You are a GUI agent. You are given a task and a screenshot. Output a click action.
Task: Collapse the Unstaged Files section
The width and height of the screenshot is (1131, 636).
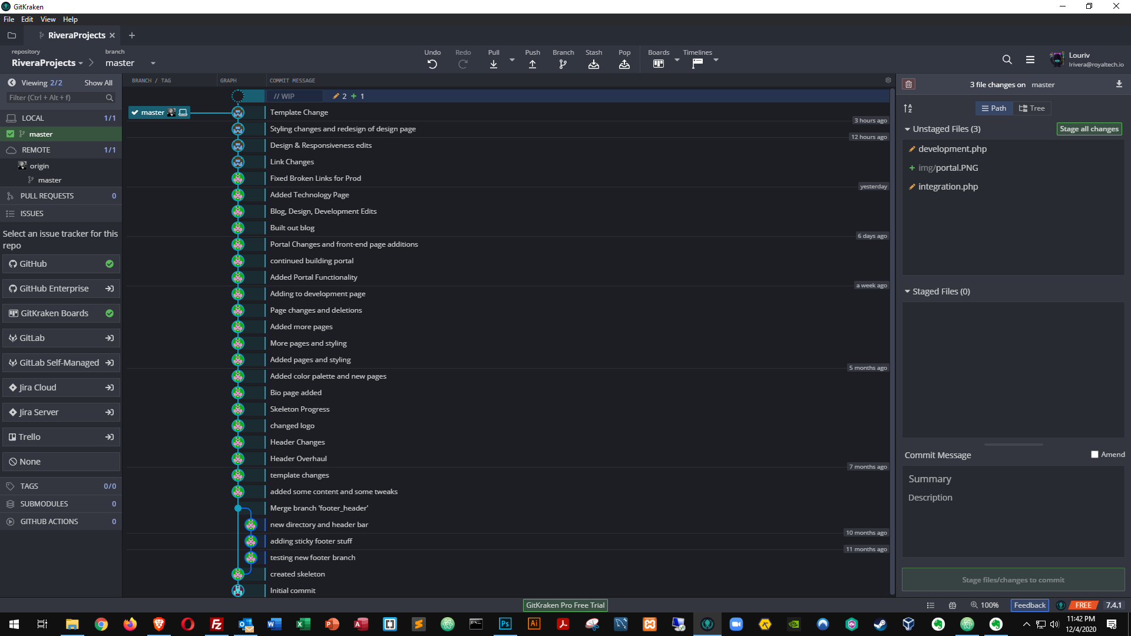point(907,128)
